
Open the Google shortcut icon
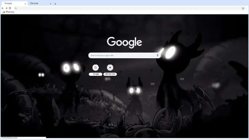95,68
